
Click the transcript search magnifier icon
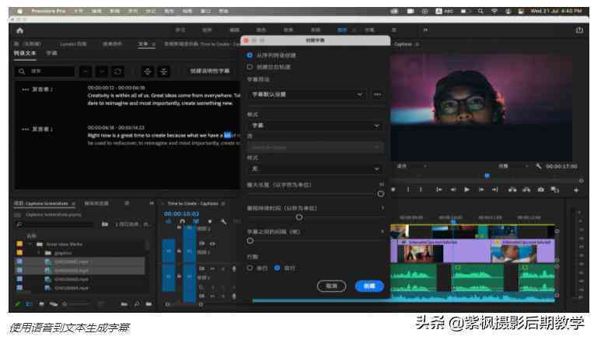pyautogui.click(x=22, y=71)
